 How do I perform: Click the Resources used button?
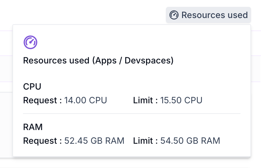point(208,15)
